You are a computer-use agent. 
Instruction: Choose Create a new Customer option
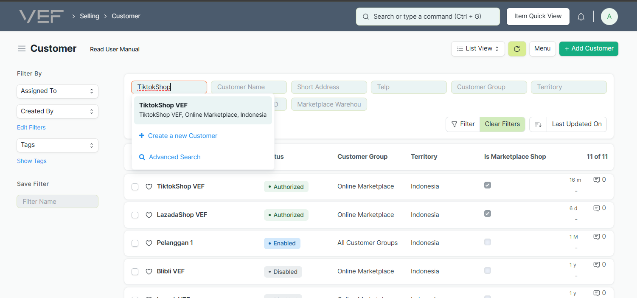[203, 136]
